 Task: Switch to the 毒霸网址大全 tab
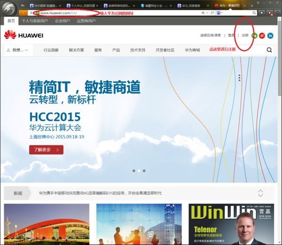pyautogui.click(x=157, y=6)
